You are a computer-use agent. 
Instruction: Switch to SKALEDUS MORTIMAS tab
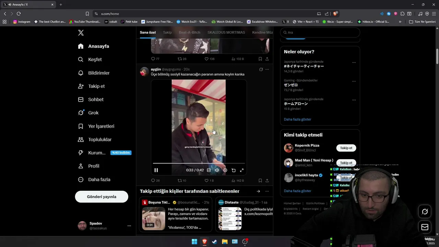[226, 32]
